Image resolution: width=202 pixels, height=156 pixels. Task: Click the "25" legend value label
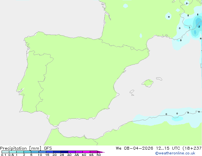62,155
